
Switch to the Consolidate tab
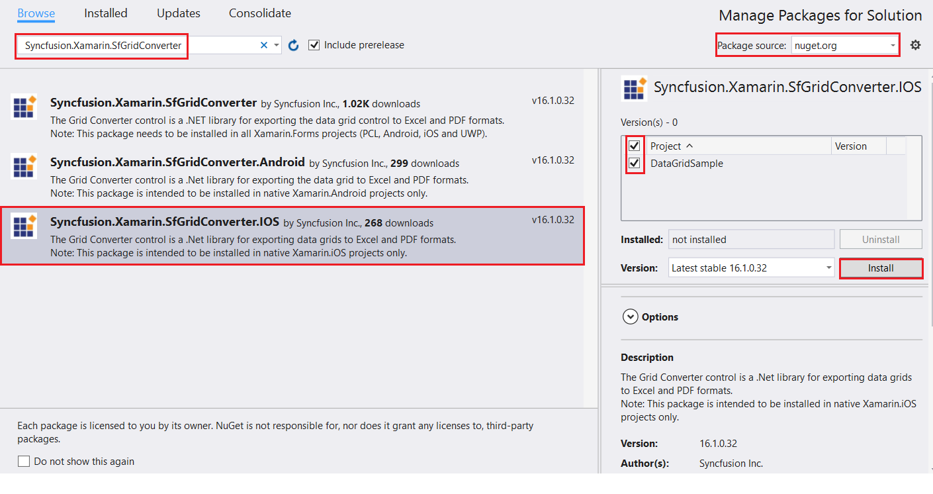coord(260,13)
